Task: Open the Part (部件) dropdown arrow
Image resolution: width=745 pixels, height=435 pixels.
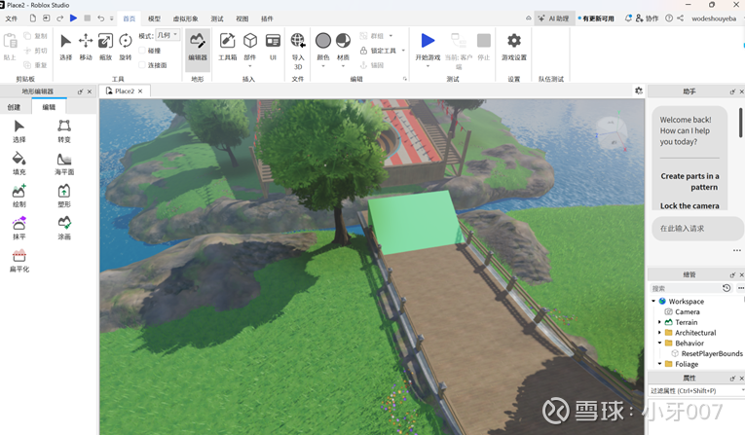Action: pyautogui.click(x=250, y=66)
